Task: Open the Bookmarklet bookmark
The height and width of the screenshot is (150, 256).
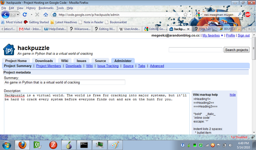Action: click(x=116, y=22)
